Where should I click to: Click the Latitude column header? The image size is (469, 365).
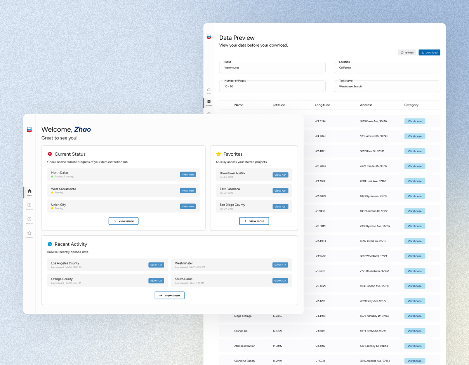279,105
